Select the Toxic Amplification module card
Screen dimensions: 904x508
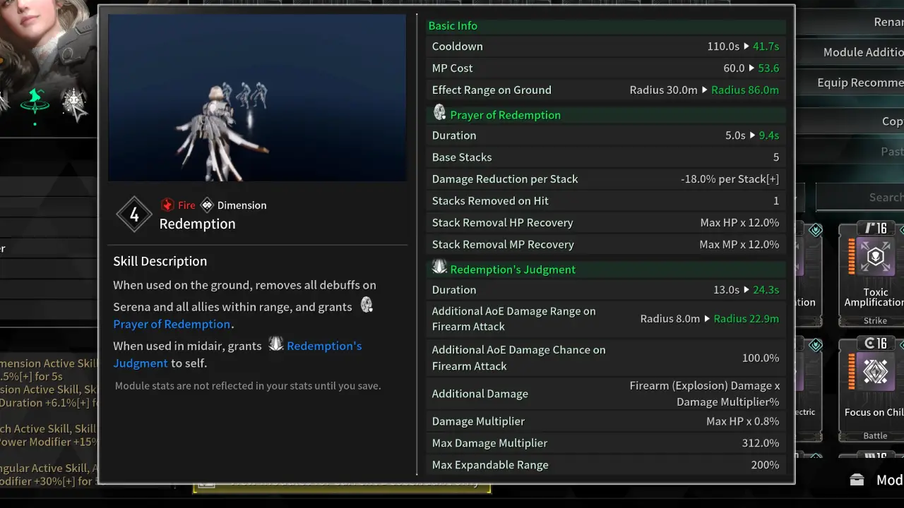(x=874, y=274)
